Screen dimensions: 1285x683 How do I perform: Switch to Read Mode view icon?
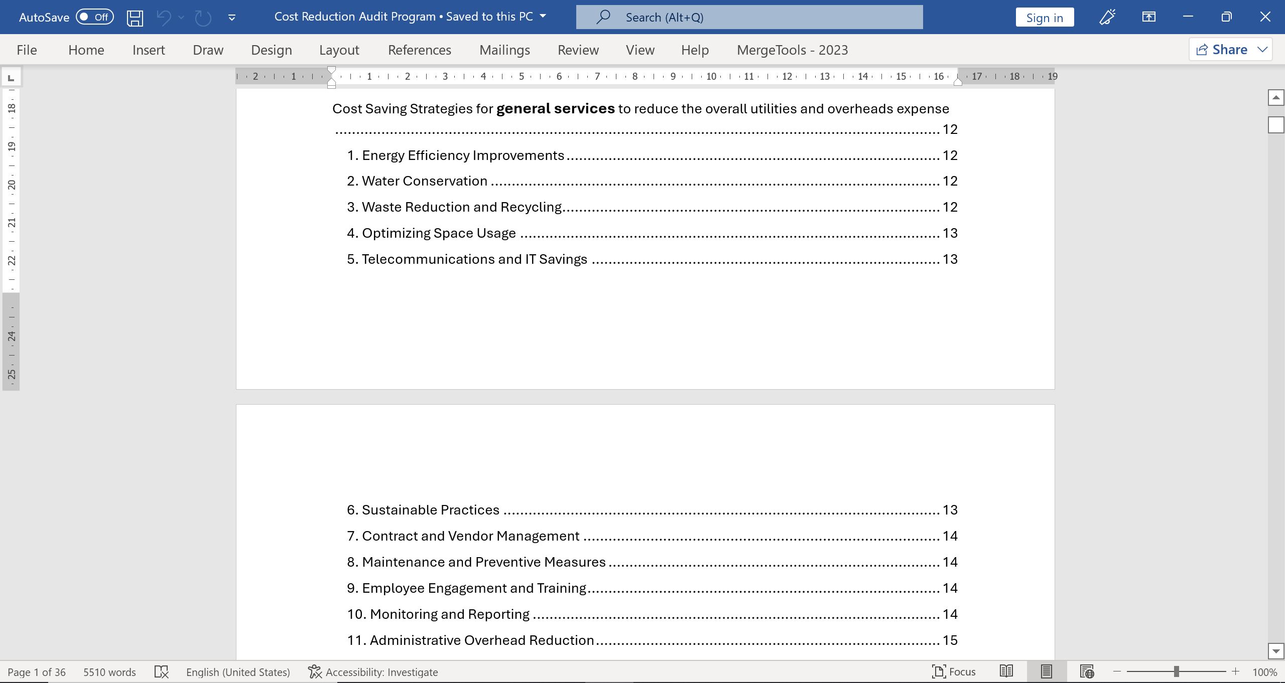point(1006,671)
